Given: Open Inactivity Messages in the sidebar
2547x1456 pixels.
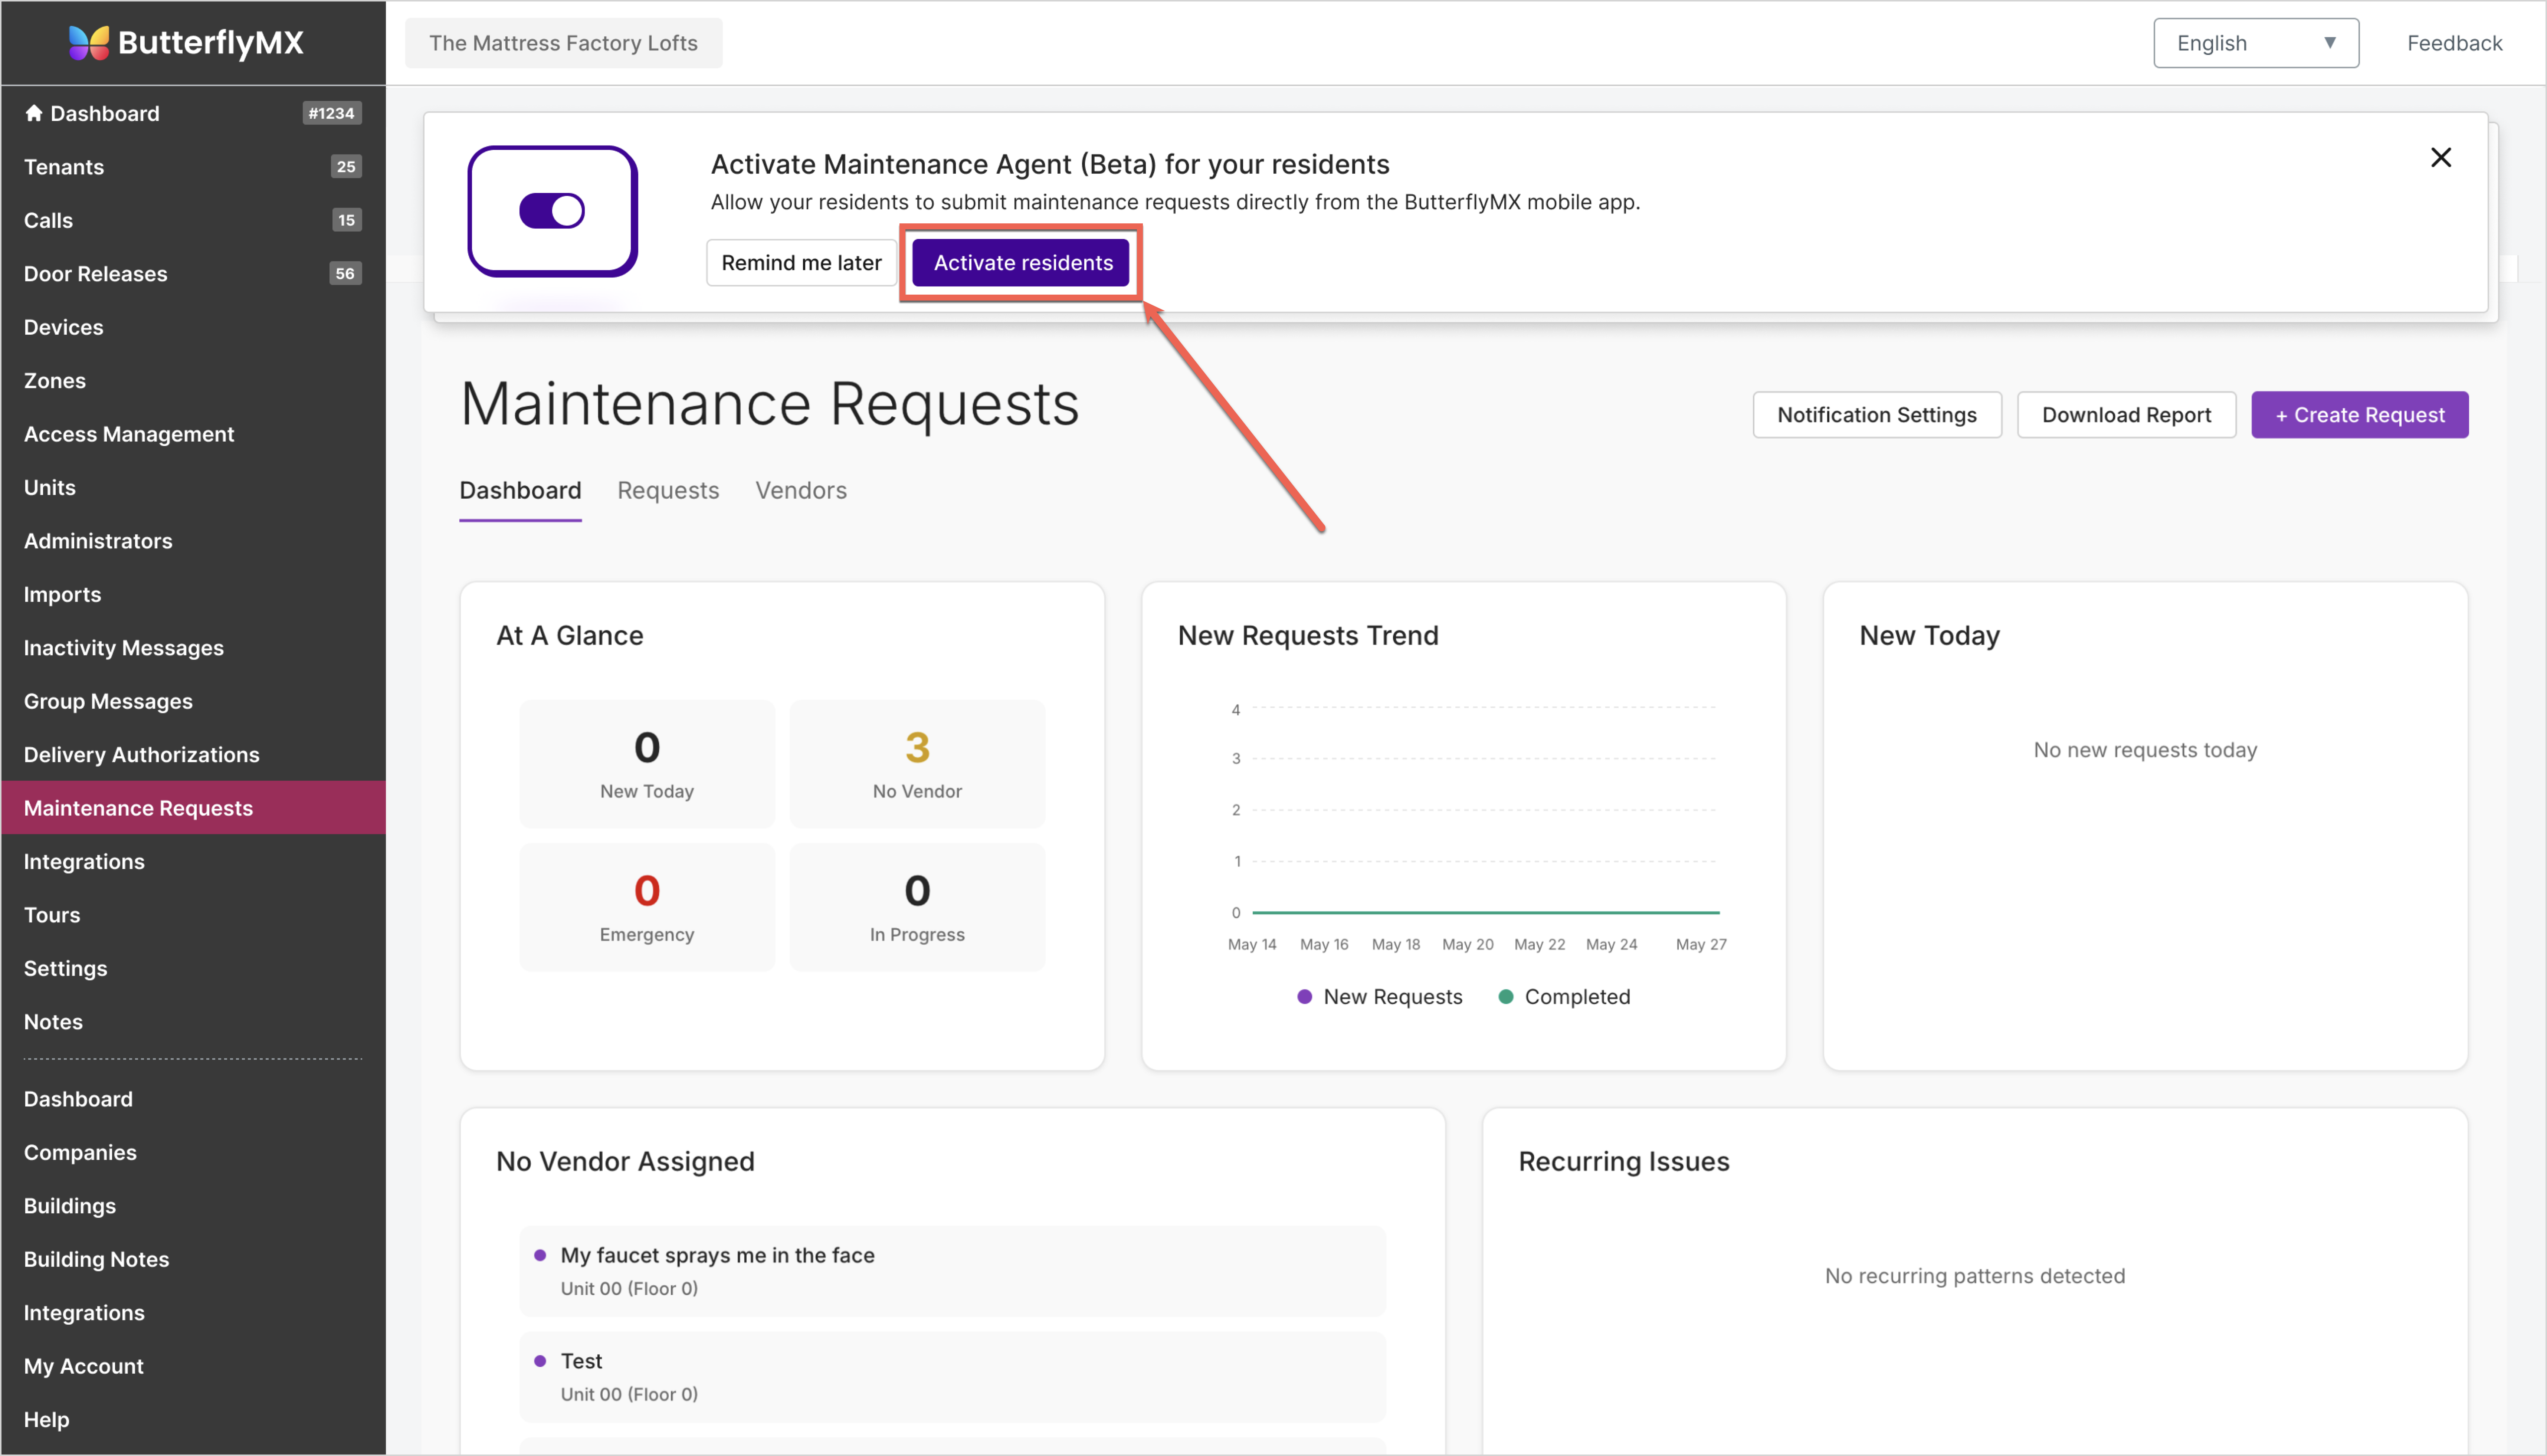Looking at the screenshot, I should click(193, 648).
